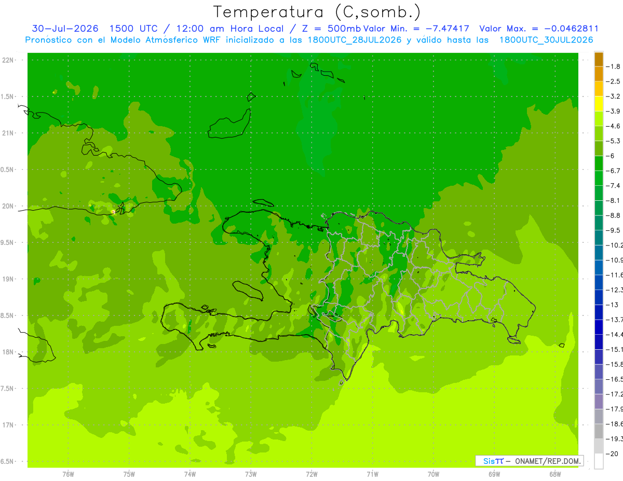This screenshot has width=623, height=481.
Task: Click the '69W' longitude label
Action: pyautogui.click(x=494, y=474)
